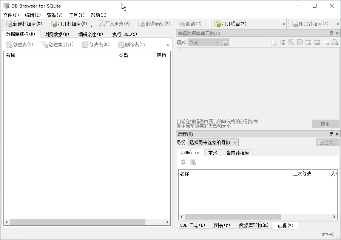Click the 上传 (Upload) button
Screen dimensions: 341x240
click(328, 142)
